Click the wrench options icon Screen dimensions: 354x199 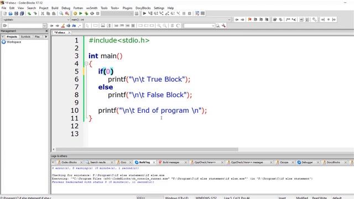point(223,26)
